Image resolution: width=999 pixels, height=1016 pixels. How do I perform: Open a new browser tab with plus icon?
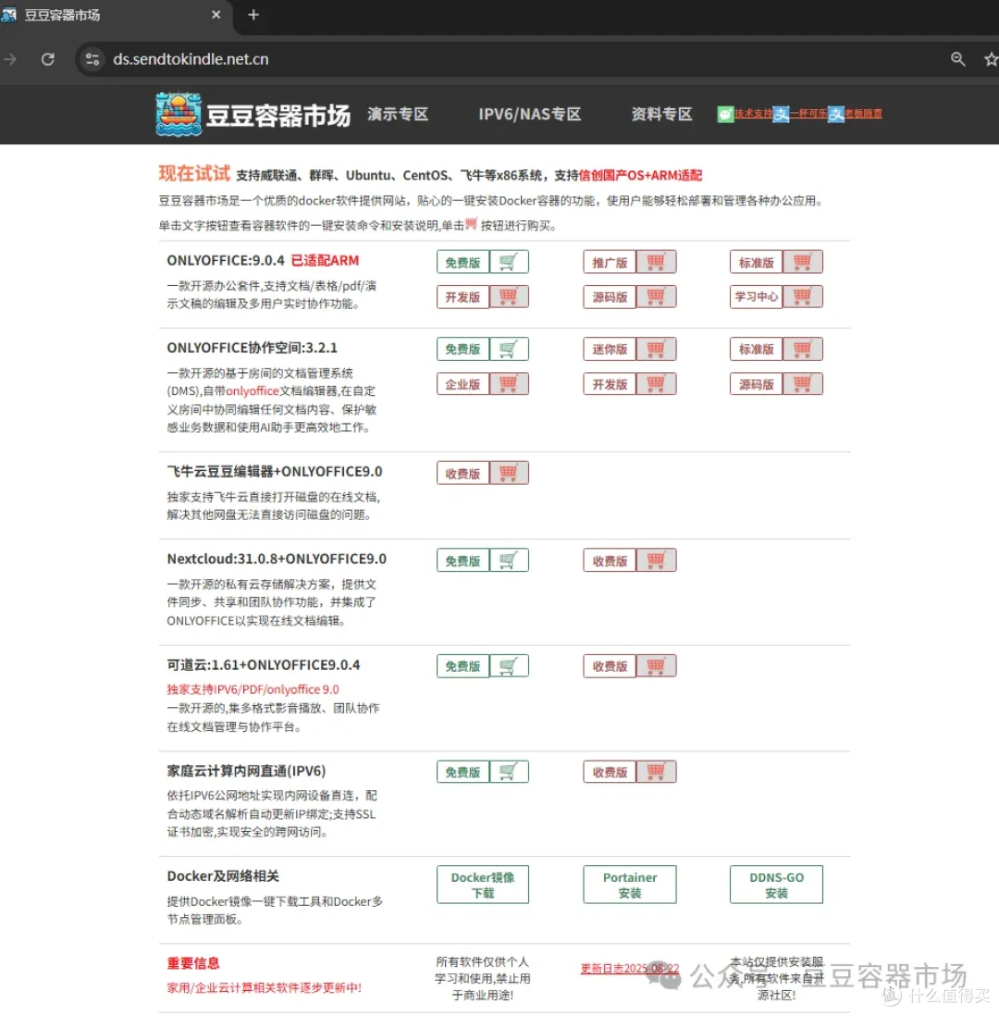tap(253, 14)
